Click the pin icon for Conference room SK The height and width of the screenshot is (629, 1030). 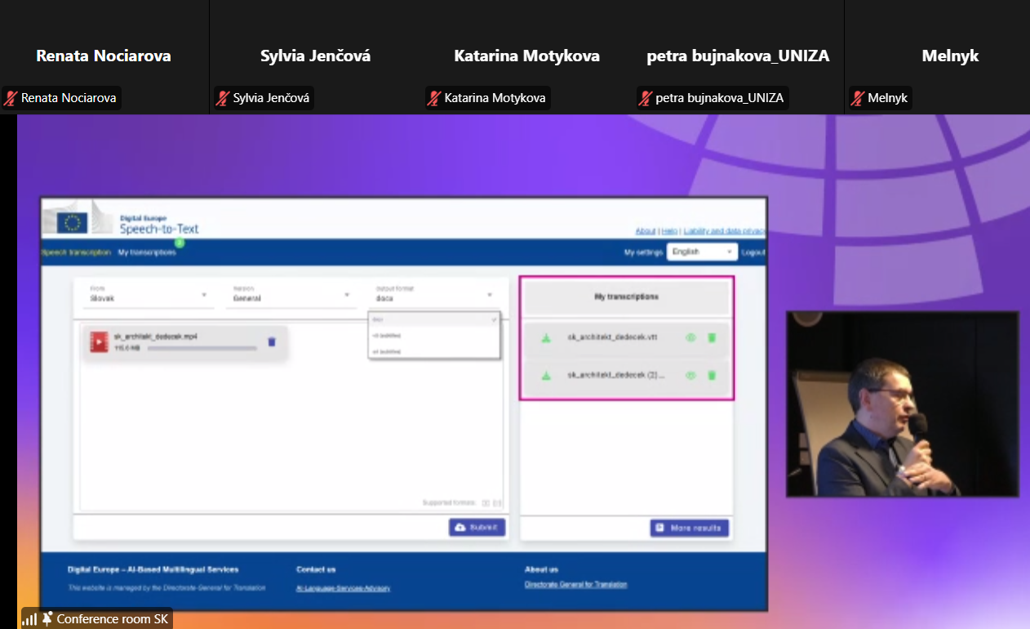coord(47,618)
